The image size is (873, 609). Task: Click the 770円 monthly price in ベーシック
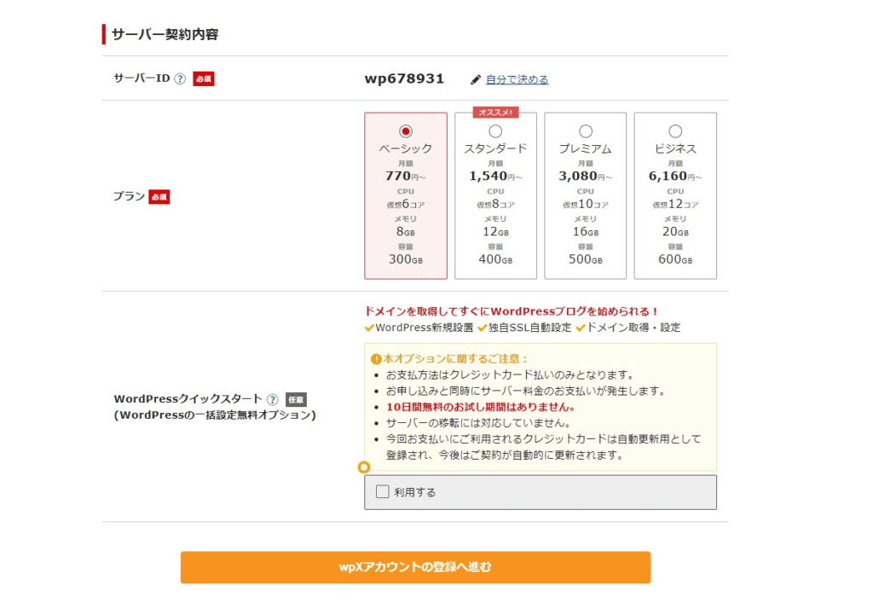tap(406, 176)
